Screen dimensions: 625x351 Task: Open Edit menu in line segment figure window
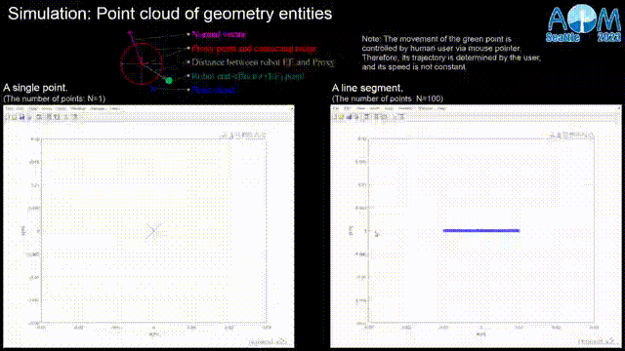348,108
